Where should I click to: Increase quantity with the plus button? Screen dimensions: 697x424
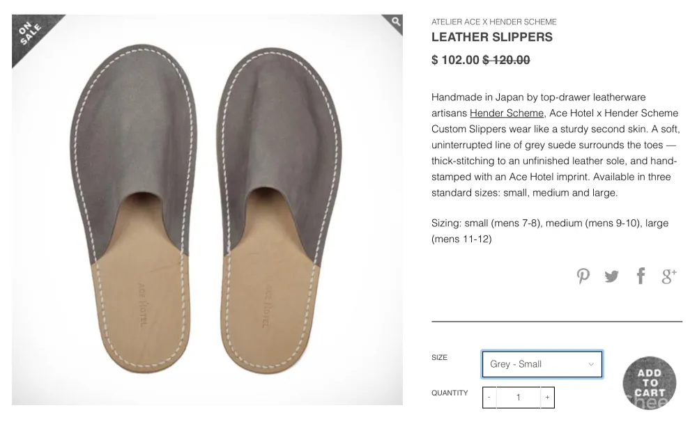point(547,398)
